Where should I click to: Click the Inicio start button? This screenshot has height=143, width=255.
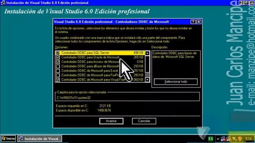click(8, 139)
